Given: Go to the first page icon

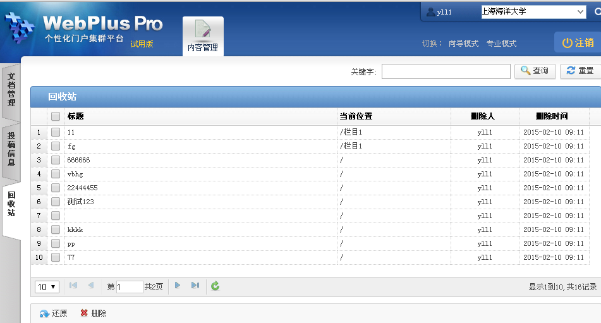Looking at the screenshot, I should (x=73, y=286).
